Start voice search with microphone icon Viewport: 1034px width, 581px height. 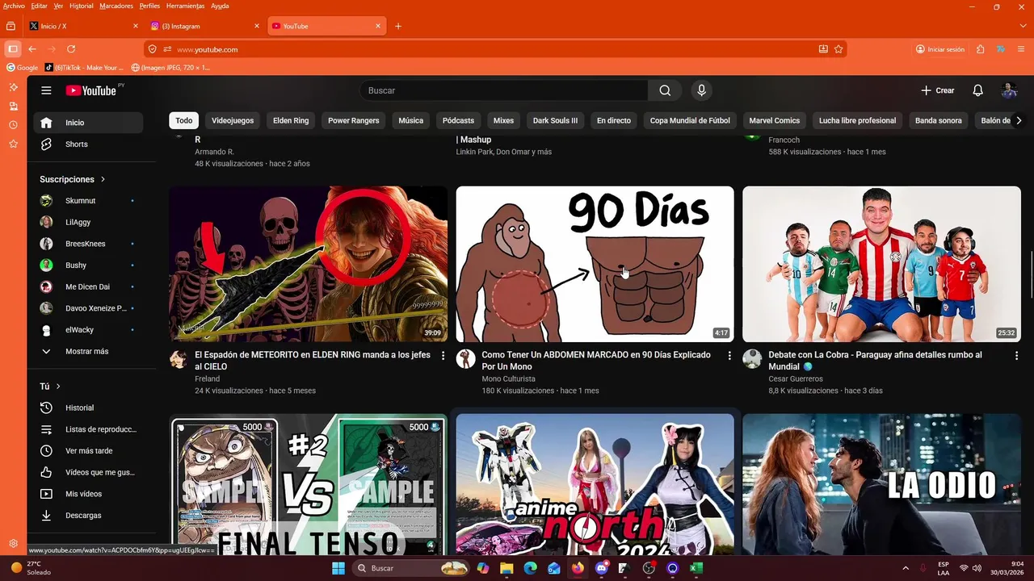tap(701, 90)
